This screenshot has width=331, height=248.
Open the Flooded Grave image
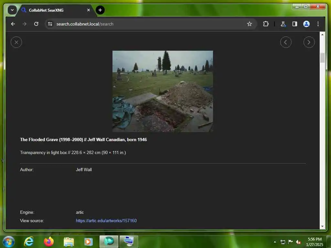tap(163, 91)
